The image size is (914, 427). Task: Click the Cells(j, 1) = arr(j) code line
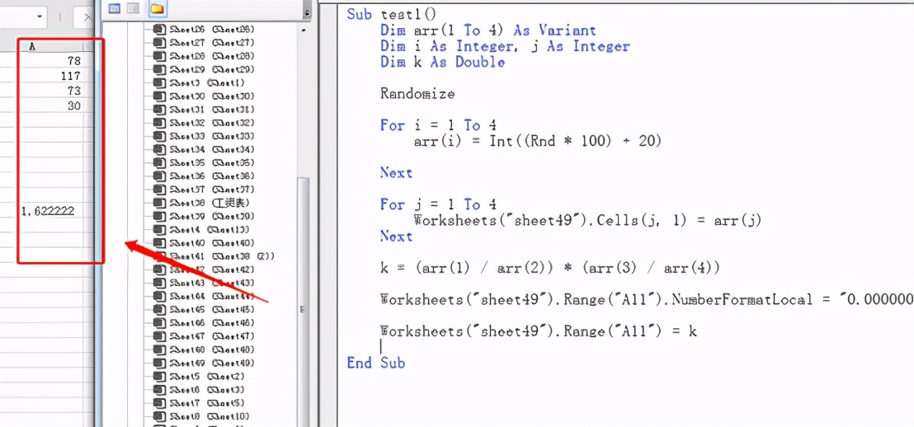click(587, 221)
